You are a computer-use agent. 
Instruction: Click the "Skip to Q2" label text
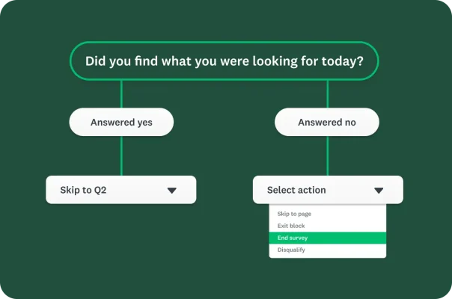click(x=83, y=191)
